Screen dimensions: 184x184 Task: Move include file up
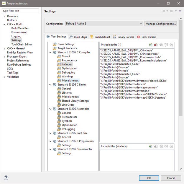[x=166, y=146]
